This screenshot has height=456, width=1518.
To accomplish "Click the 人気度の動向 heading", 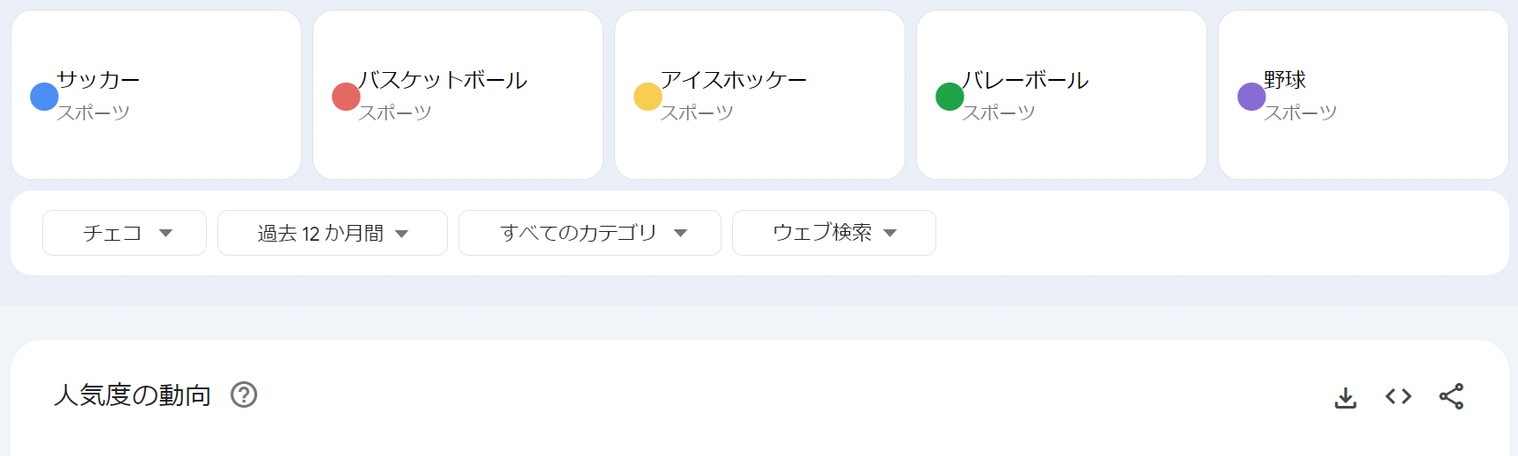I will [133, 395].
